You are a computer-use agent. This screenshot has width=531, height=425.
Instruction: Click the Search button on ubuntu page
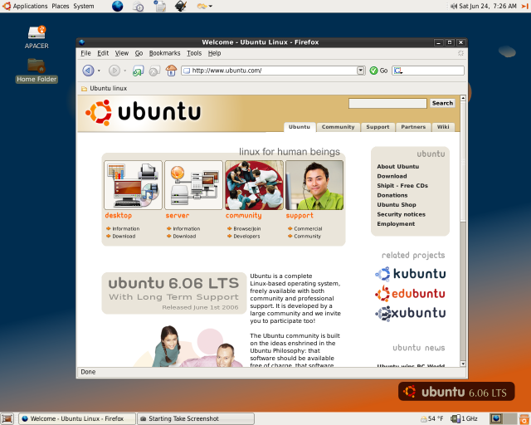tap(442, 103)
